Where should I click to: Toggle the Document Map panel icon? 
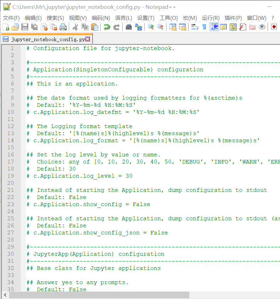(x=233, y=27)
